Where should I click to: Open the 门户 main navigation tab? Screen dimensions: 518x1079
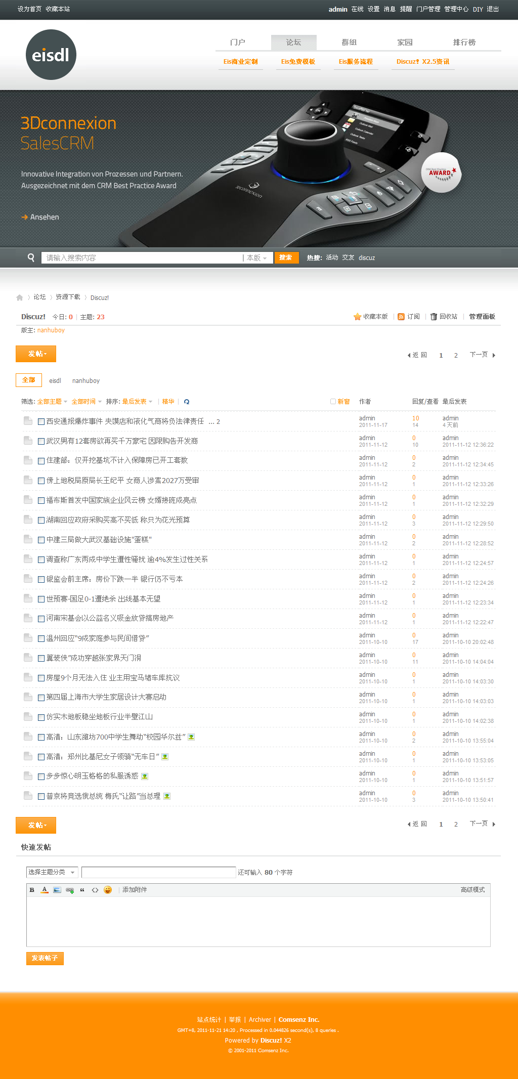[238, 42]
